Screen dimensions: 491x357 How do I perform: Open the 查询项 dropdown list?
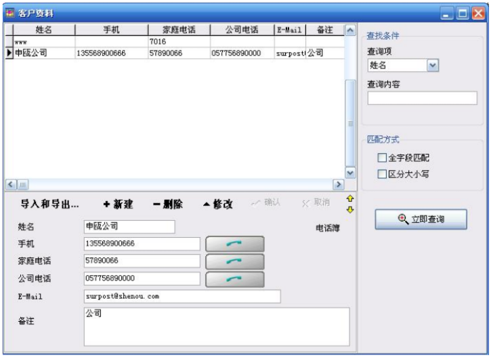433,66
